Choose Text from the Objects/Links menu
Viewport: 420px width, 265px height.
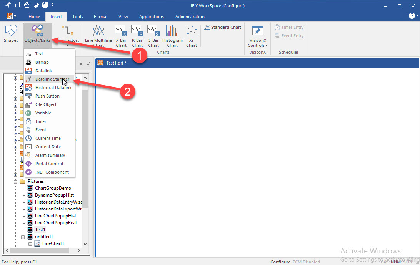point(49,54)
